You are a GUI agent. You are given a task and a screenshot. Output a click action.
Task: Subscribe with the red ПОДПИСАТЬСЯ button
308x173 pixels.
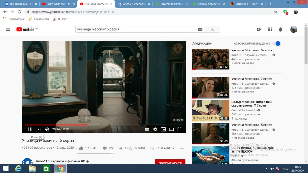pyautogui.click(x=170, y=162)
